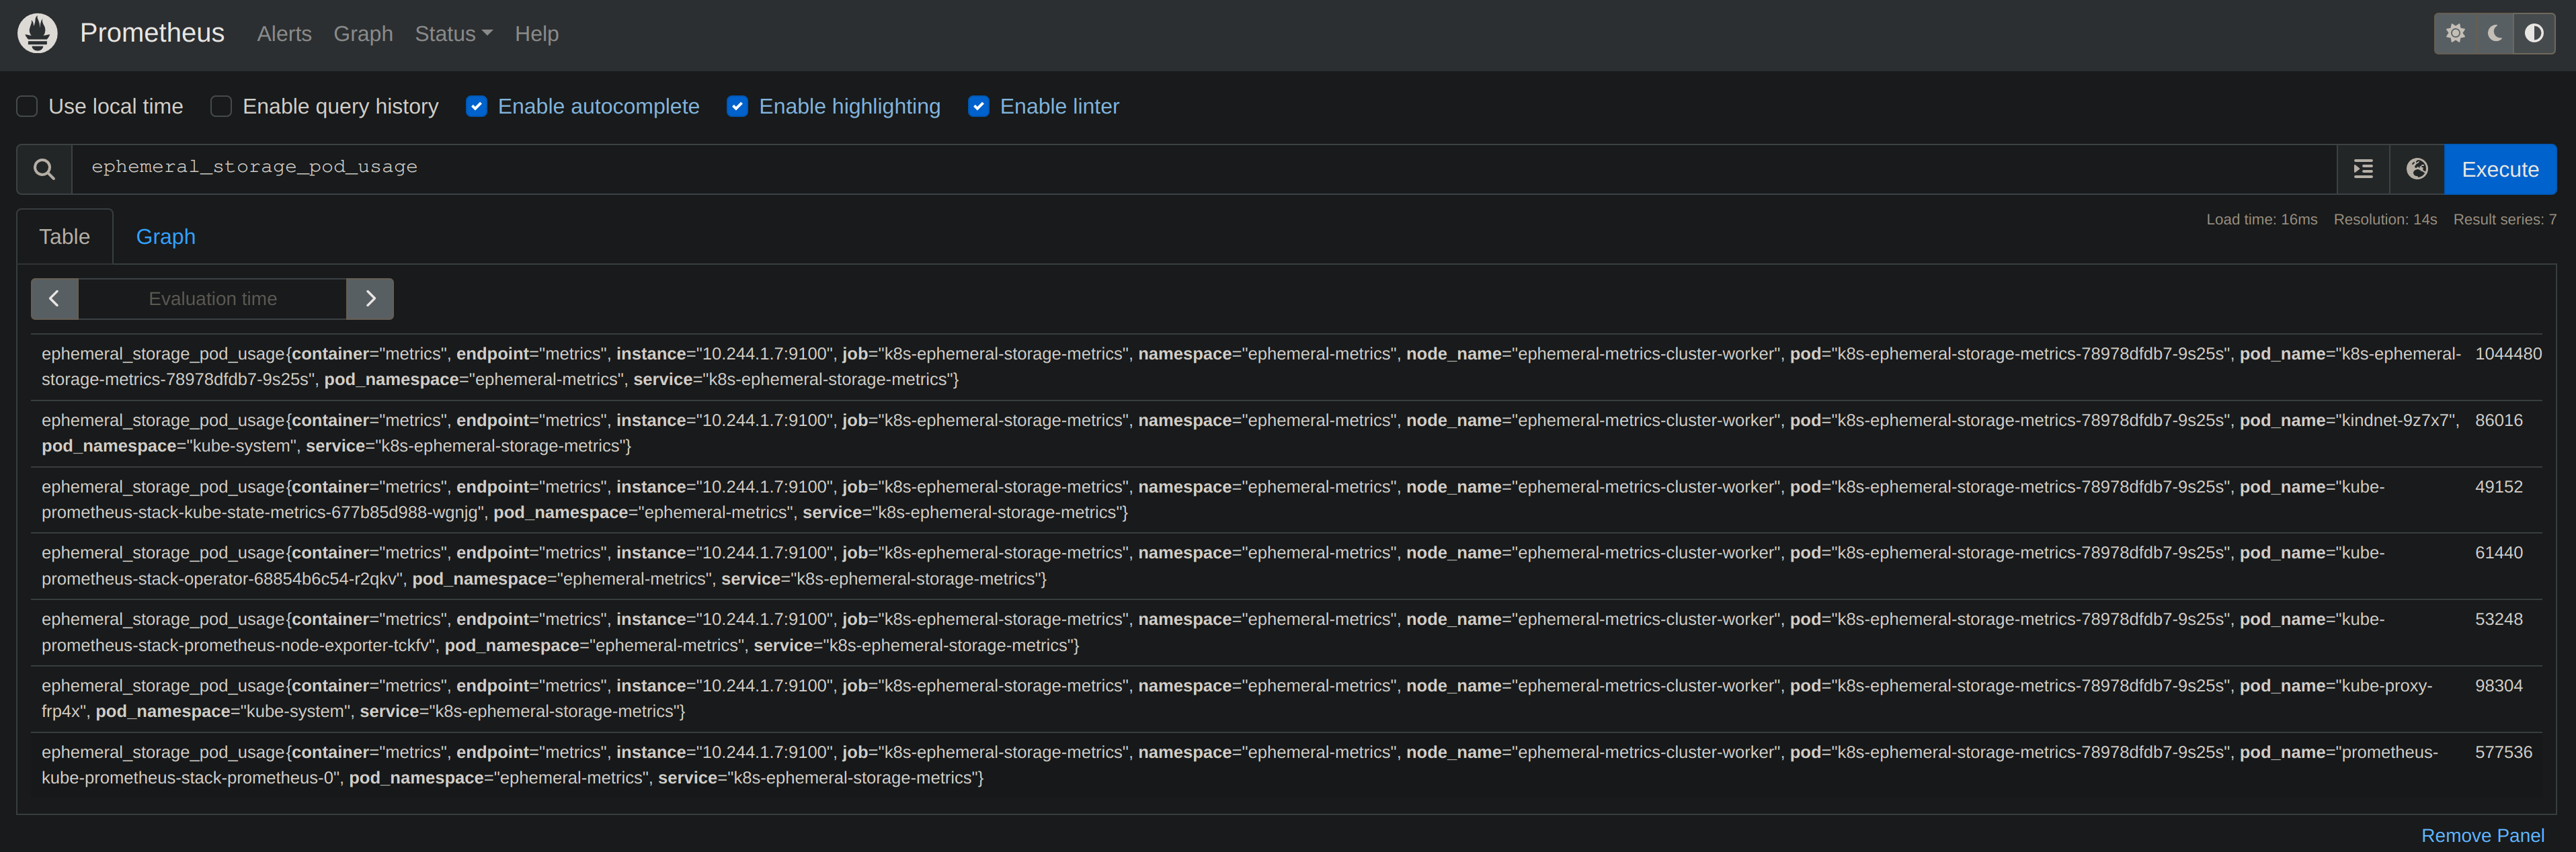
Task: Click the Prometheus flame logo
Action: pos(37,33)
